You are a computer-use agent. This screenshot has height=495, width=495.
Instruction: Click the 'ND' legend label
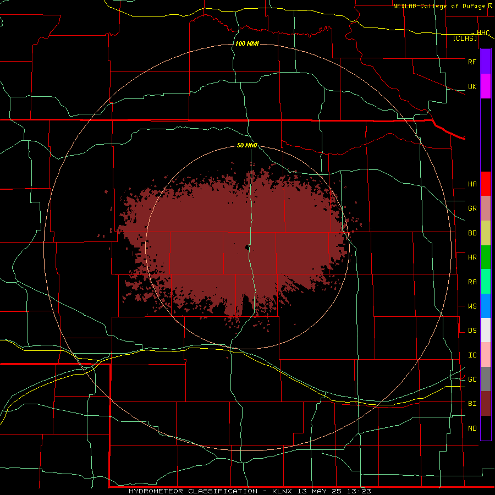[472, 428]
